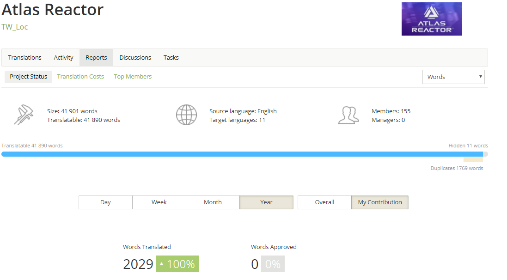Viewport: 507px width, 280px height.
Task: Go to the Discussions tab
Action: [x=135, y=58]
